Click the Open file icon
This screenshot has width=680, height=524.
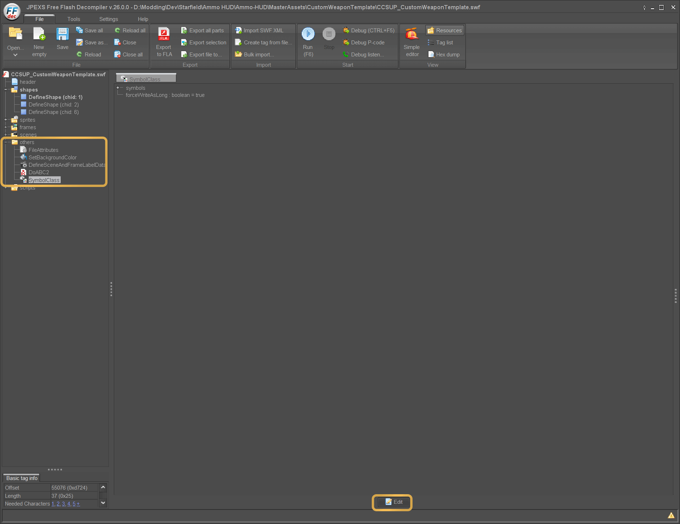coord(15,34)
